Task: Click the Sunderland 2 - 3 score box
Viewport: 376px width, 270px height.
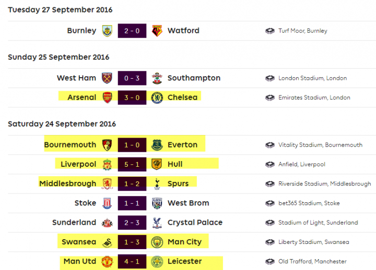Action: (x=132, y=223)
